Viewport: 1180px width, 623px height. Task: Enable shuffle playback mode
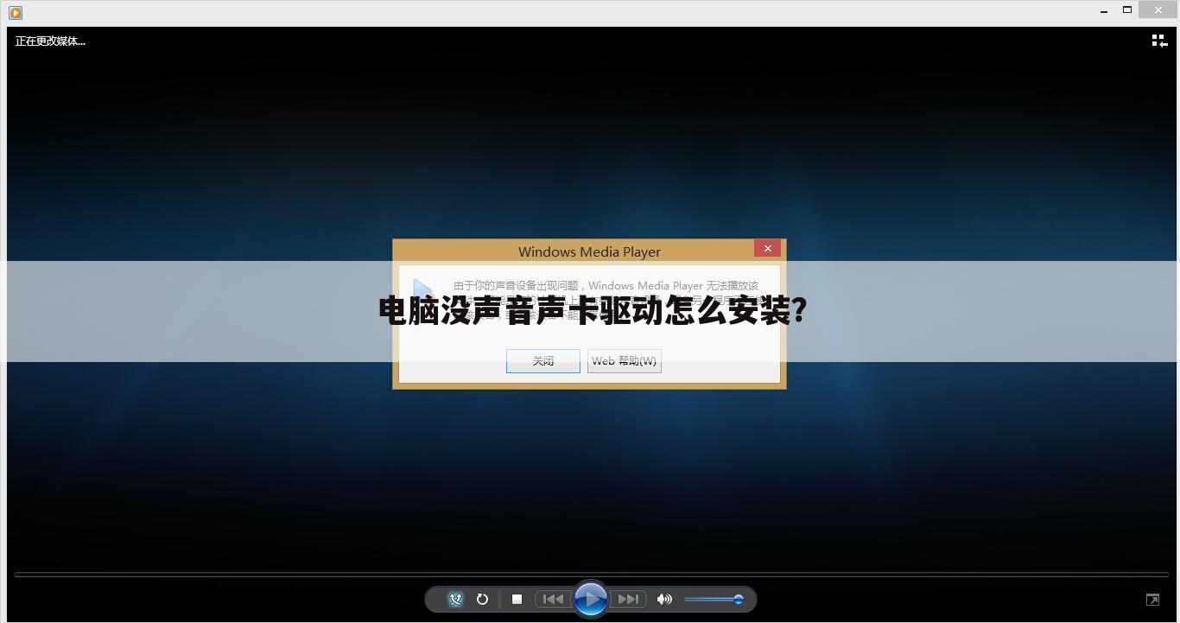click(455, 599)
